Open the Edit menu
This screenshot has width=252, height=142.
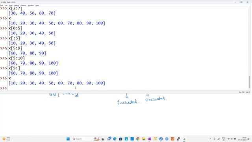click(x=6, y=6)
